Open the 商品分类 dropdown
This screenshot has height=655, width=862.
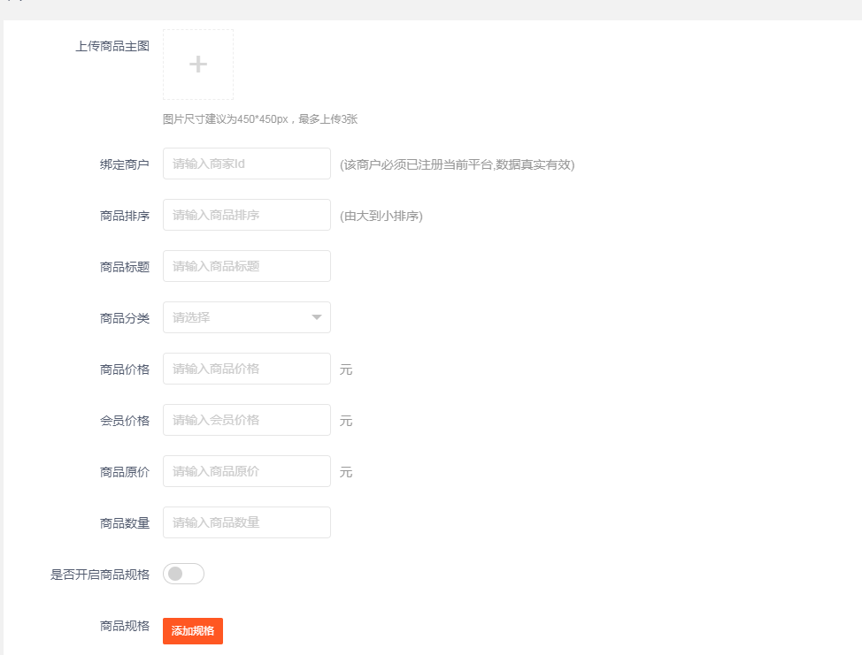[x=247, y=317]
